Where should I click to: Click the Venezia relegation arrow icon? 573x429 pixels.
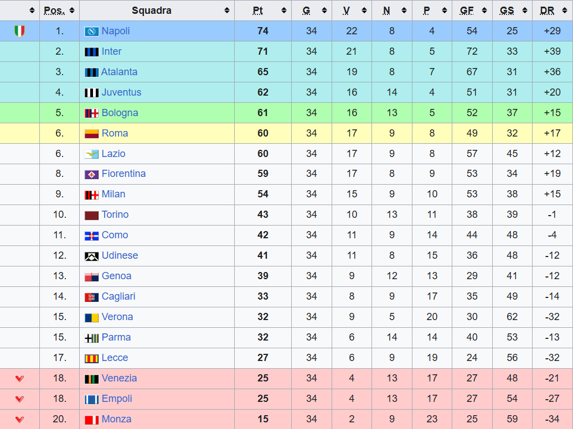click(x=20, y=379)
